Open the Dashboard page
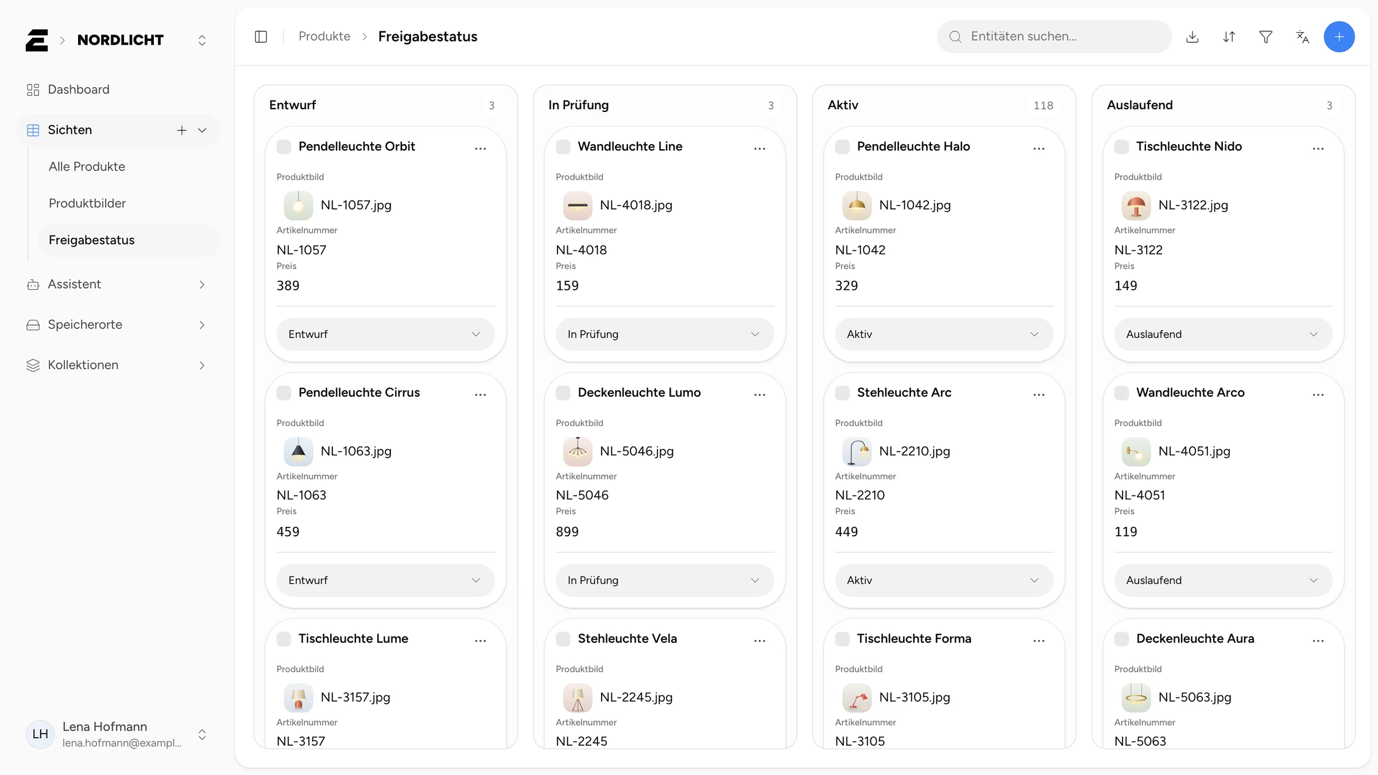 117,90
